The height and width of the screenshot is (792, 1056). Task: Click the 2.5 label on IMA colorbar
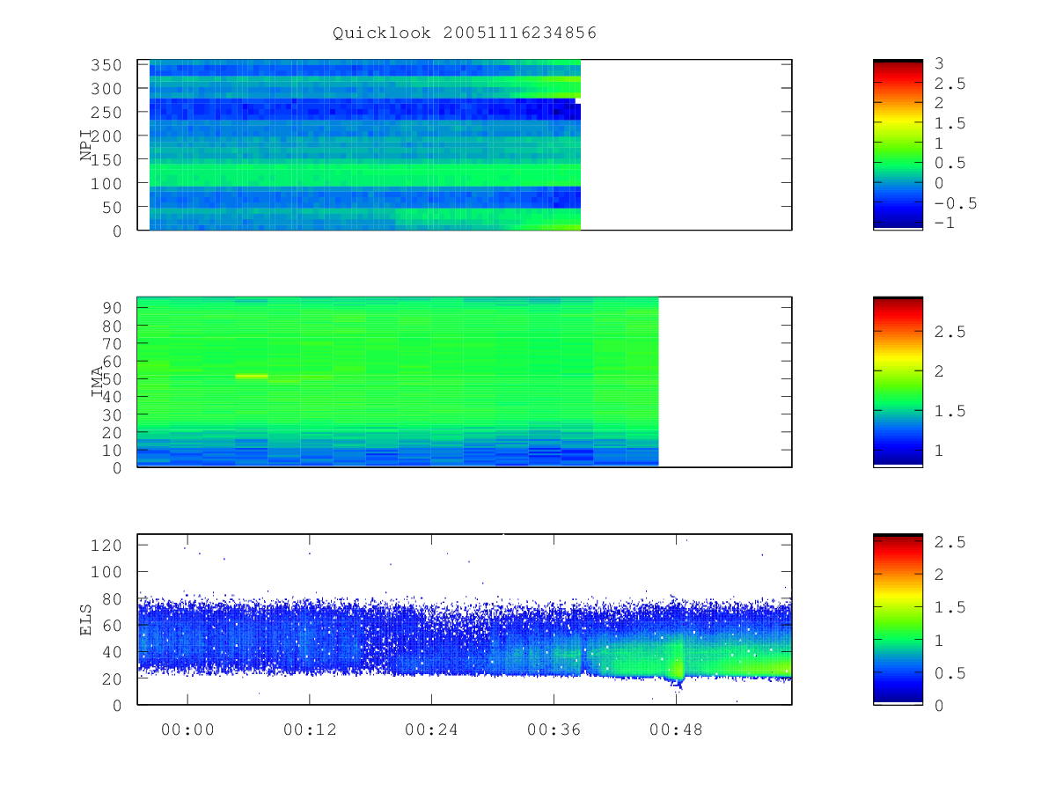click(x=950, y=332)
